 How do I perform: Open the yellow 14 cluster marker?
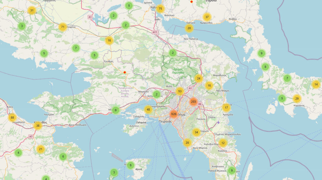pos(316,84)
